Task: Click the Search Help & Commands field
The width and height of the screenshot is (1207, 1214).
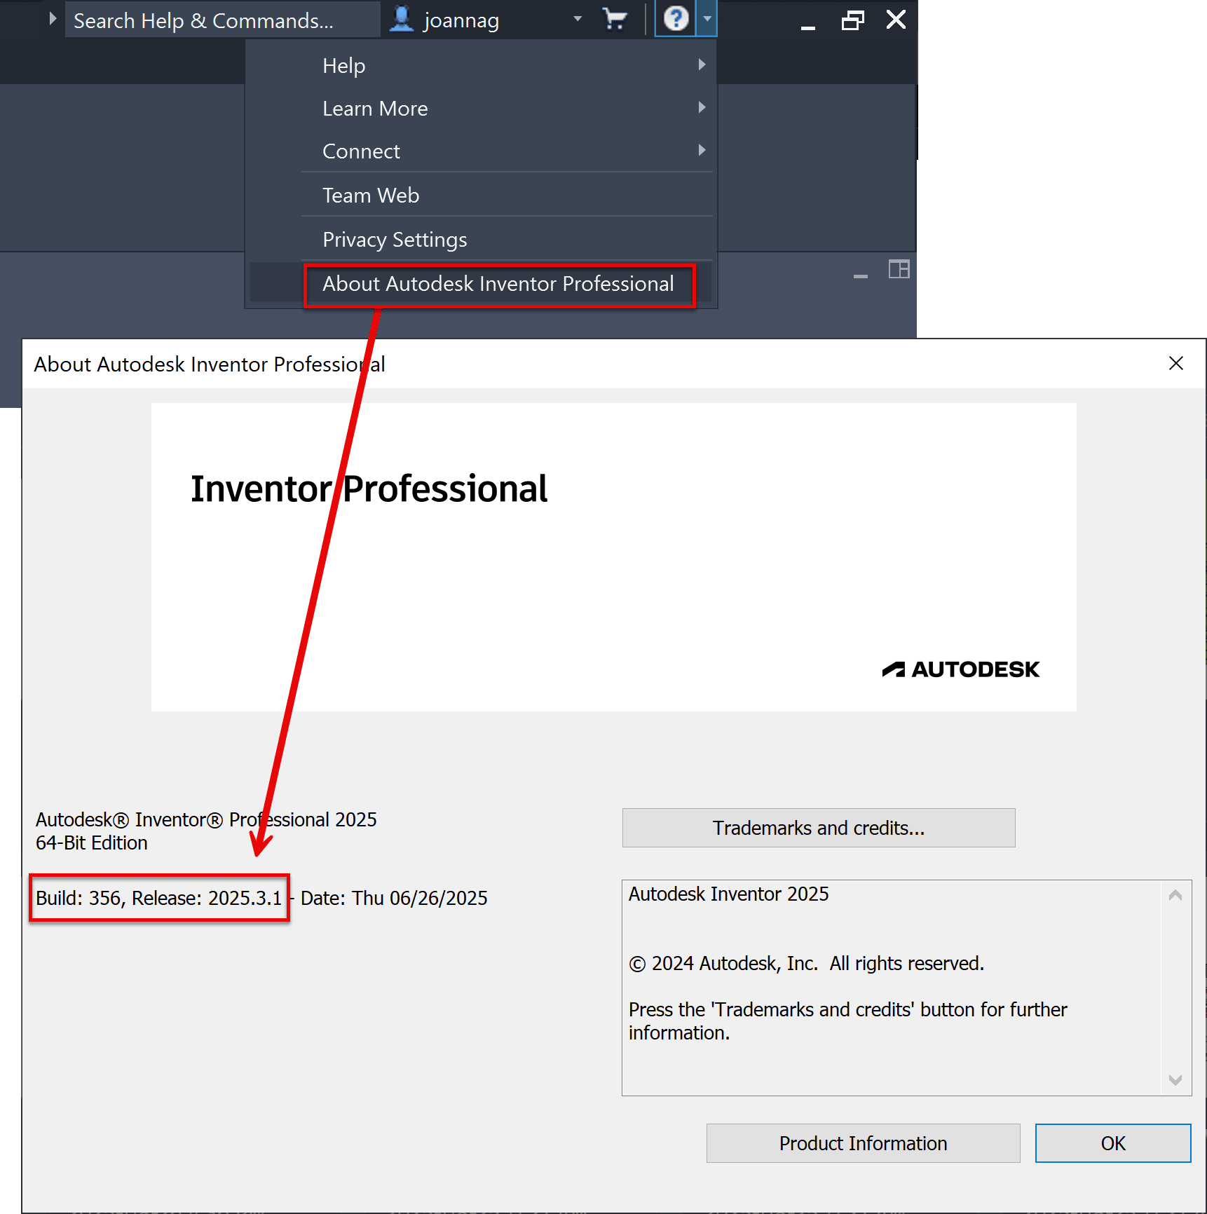Action: (x=223, y=20)
